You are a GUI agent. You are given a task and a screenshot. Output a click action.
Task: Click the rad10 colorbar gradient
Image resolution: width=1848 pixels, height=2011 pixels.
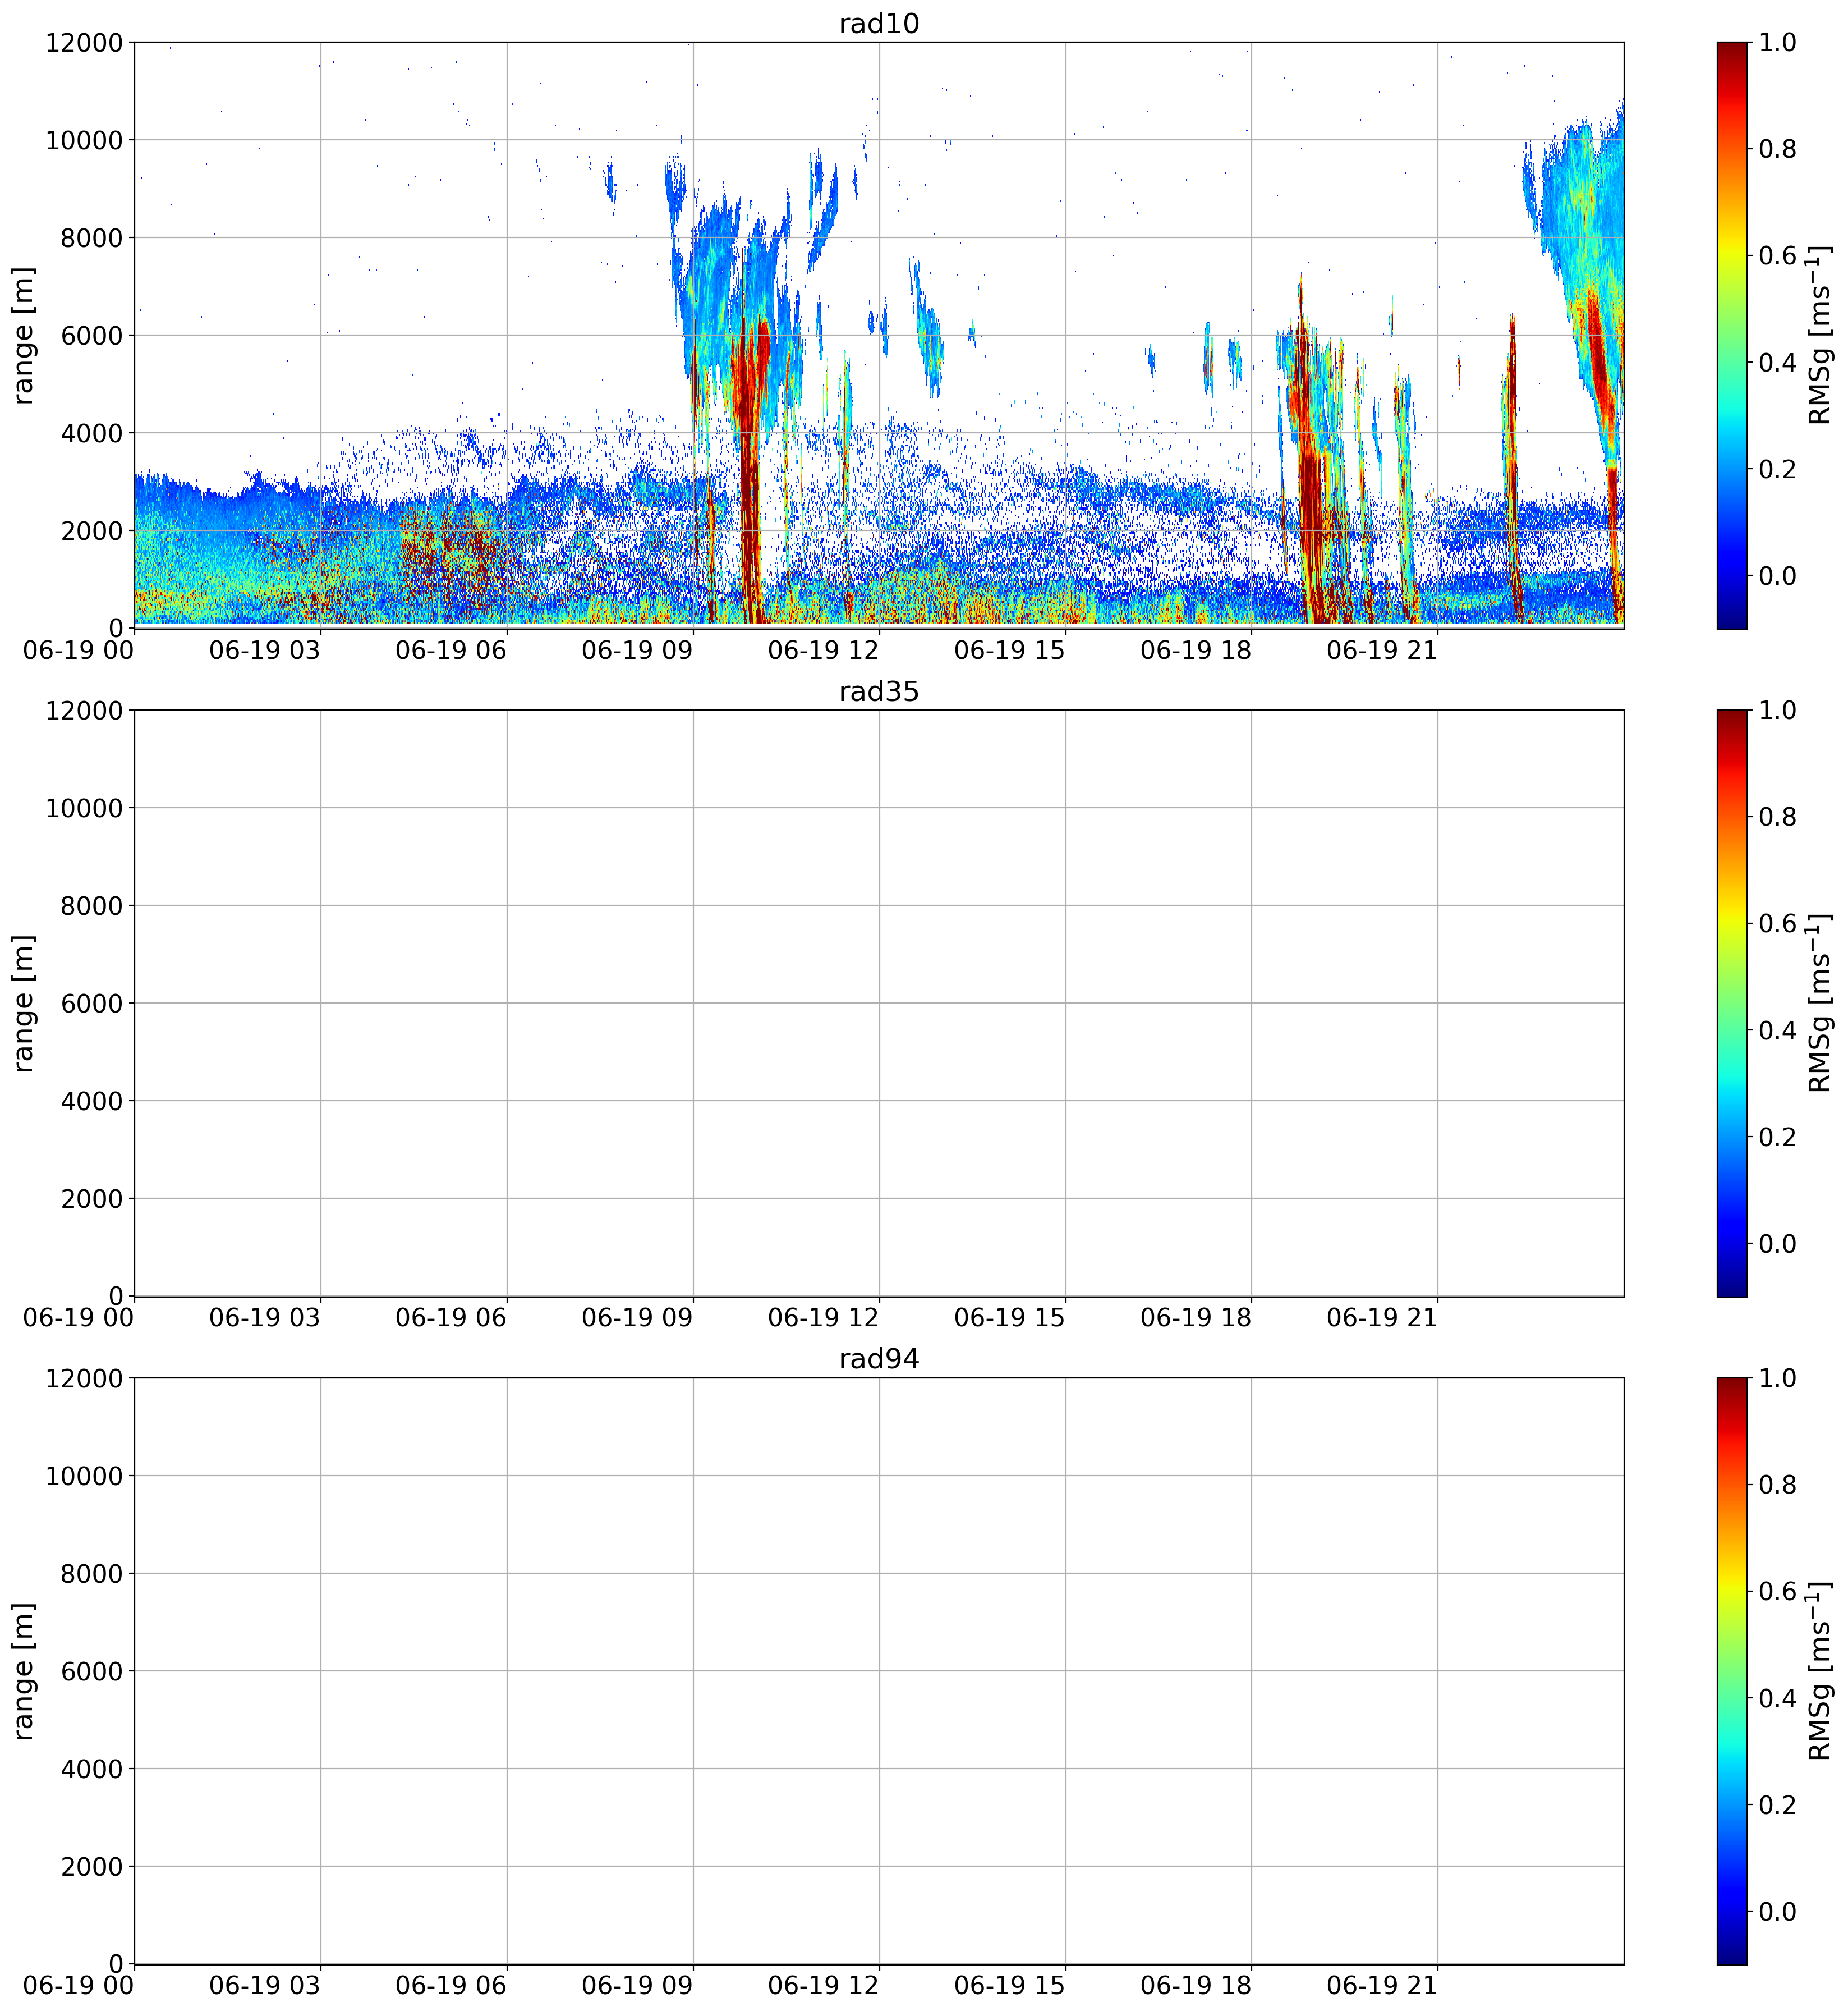click(x=1732, y=335)
